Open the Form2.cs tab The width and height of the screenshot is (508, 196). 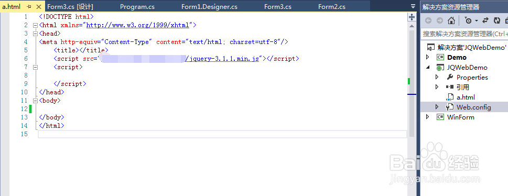click(332, 7)
